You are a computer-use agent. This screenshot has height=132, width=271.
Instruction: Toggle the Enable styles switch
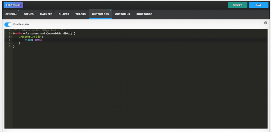[8, 24]
